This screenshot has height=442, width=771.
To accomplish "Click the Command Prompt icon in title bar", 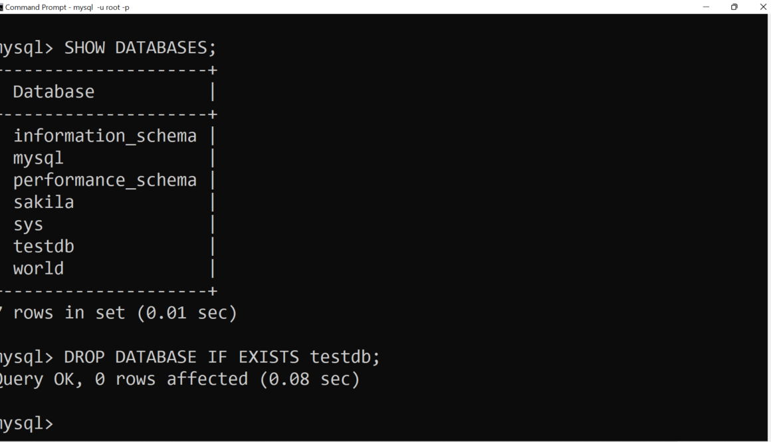I will click(1, 7).
